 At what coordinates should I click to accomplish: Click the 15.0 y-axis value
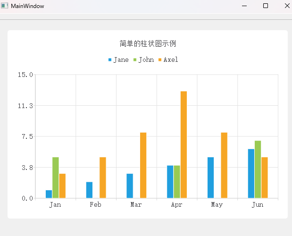click(25, 75)
